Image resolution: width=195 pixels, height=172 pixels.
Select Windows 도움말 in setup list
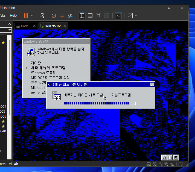[43, 73]
